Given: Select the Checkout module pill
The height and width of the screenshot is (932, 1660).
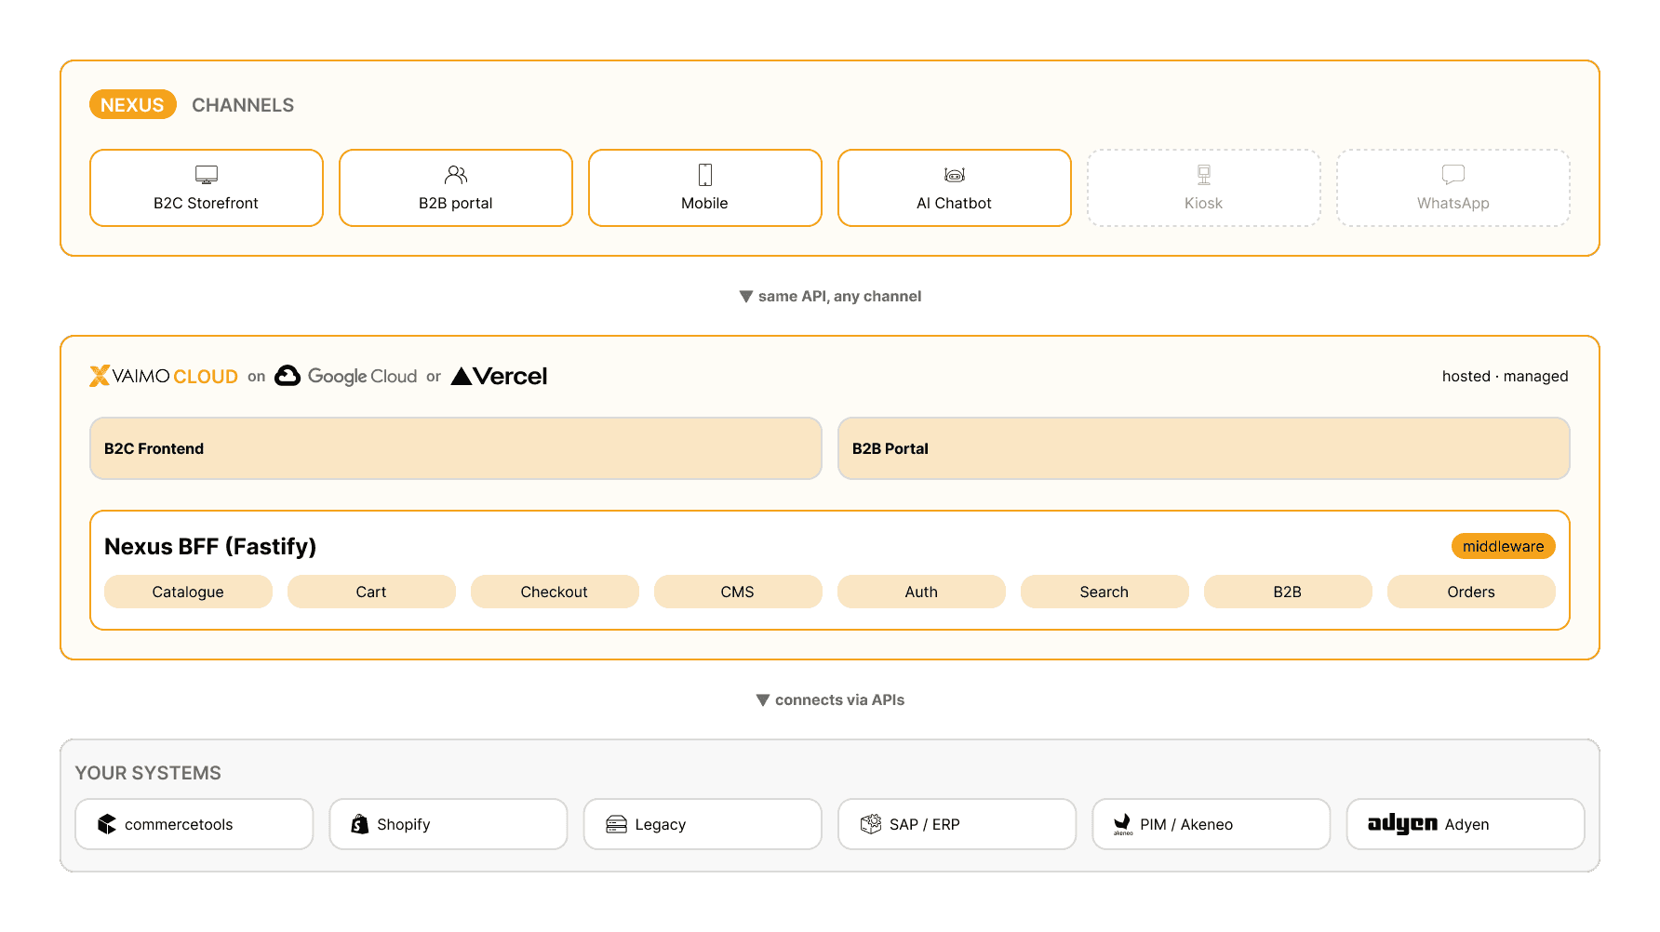Looking at the screenshot, I should coord(555,592).
